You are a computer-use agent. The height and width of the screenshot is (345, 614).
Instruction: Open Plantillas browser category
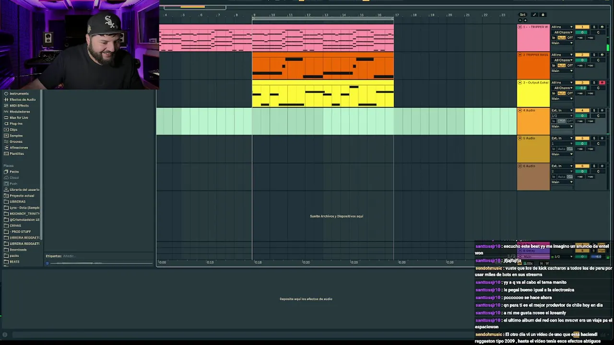click(x=17, y=153)
